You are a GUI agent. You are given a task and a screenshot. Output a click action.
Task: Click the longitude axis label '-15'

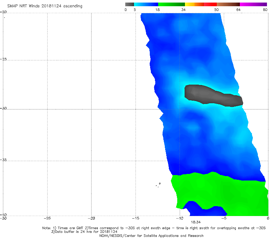[135, 218]
